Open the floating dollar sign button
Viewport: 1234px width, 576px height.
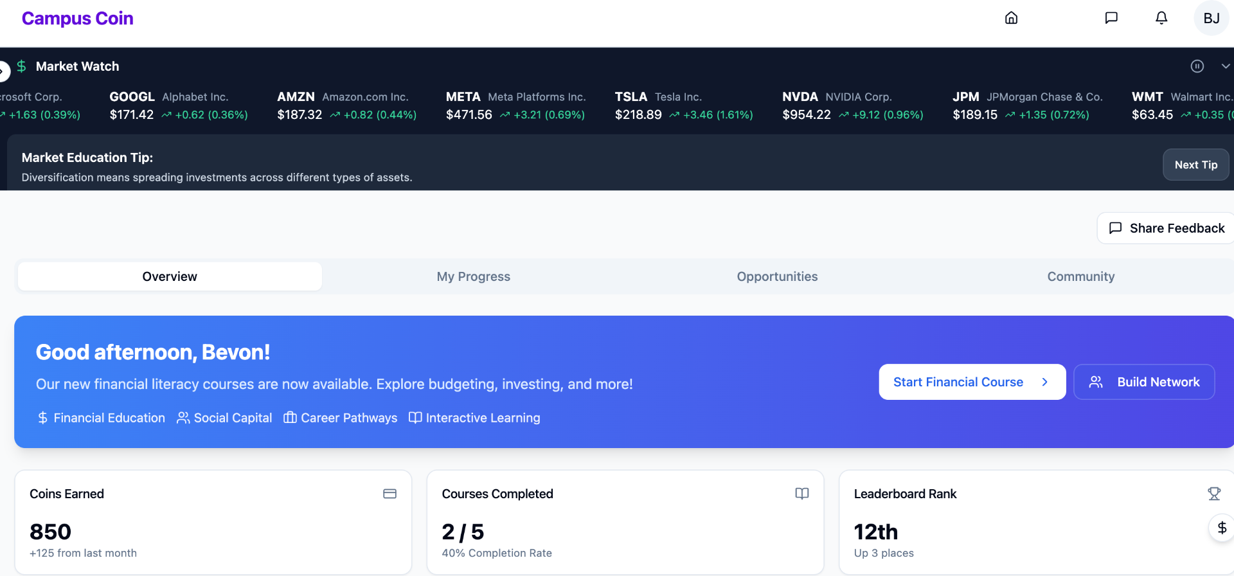1222,528
